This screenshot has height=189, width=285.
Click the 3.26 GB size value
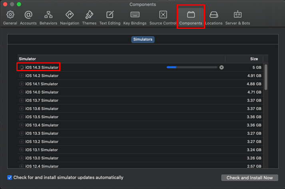pyautogui.click(x=254, y=158)
